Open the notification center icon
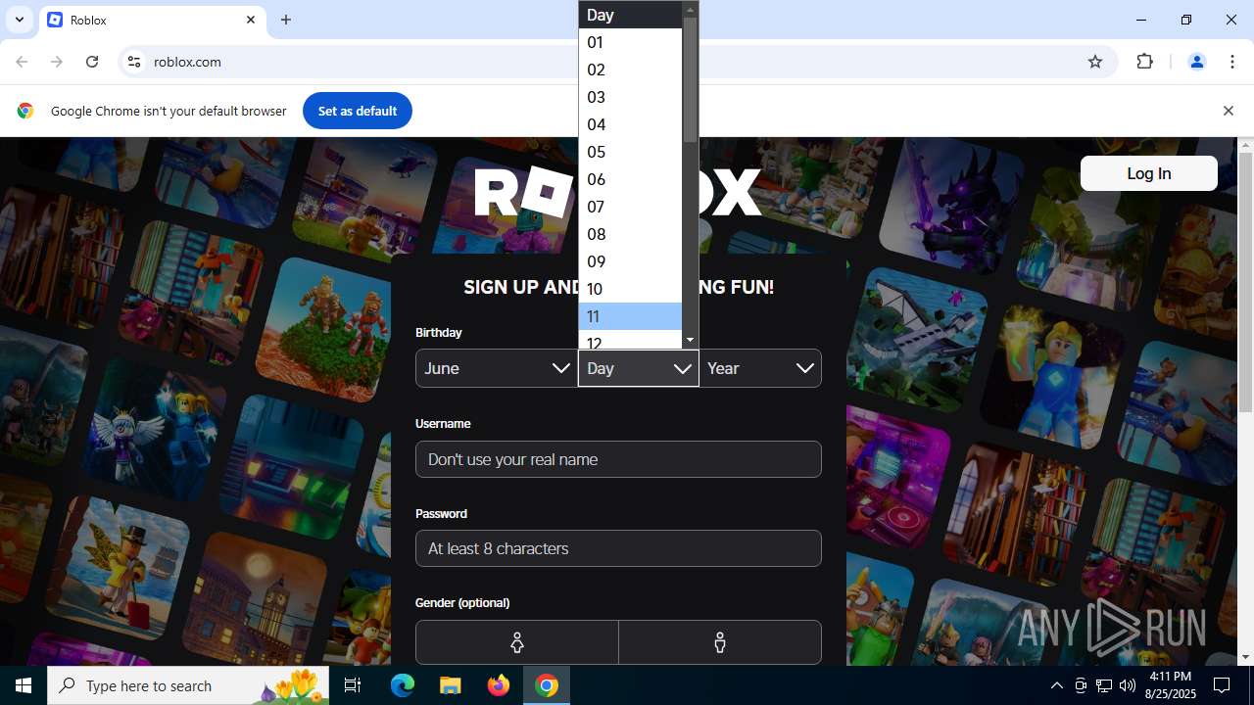The image size is (1254, 705). tap(1222, 685)
